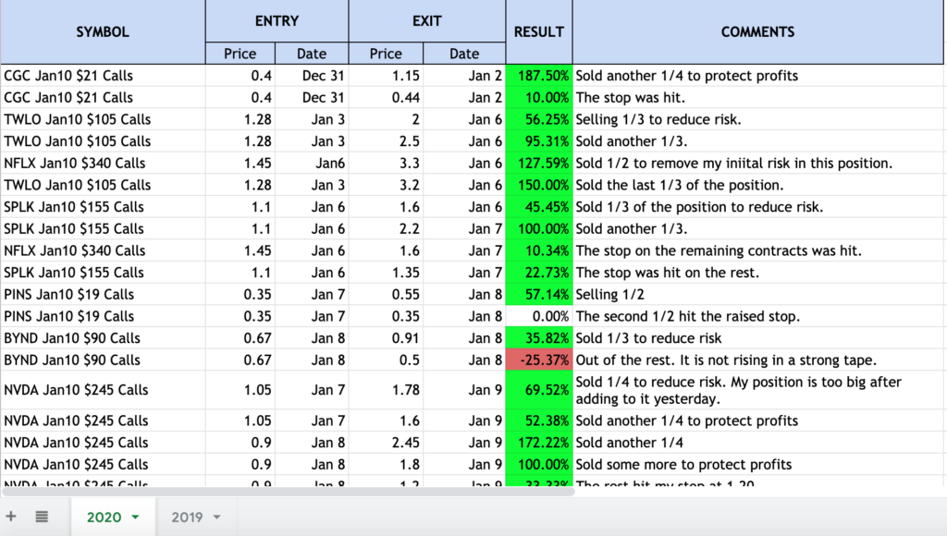947x536 pixels.
Task: Select the EXIT header cell
Action: point(427,21)
